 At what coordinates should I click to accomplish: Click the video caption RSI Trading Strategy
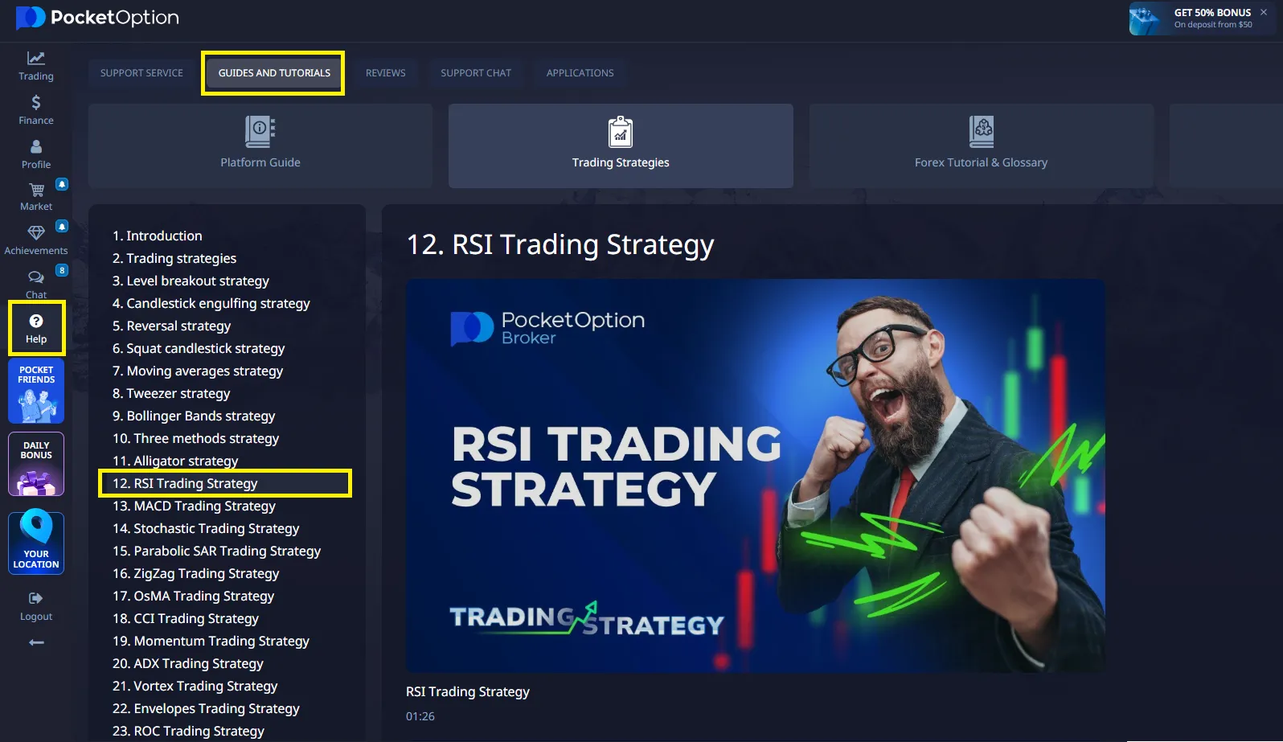[x=468, y=691]
